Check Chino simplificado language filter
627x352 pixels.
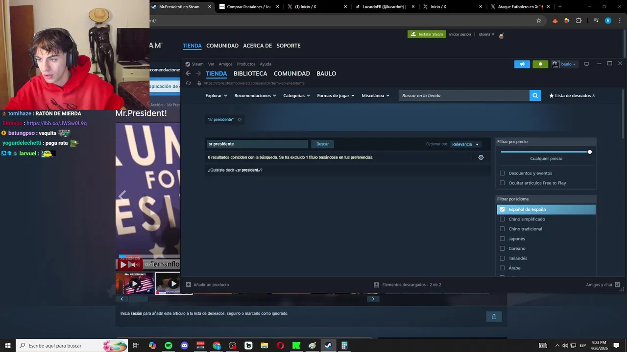point(502,219)
